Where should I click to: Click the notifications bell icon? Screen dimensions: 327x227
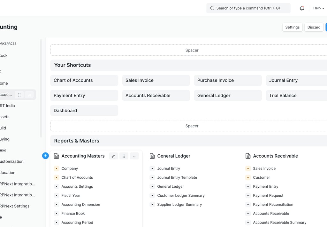[x=302, y=8]
